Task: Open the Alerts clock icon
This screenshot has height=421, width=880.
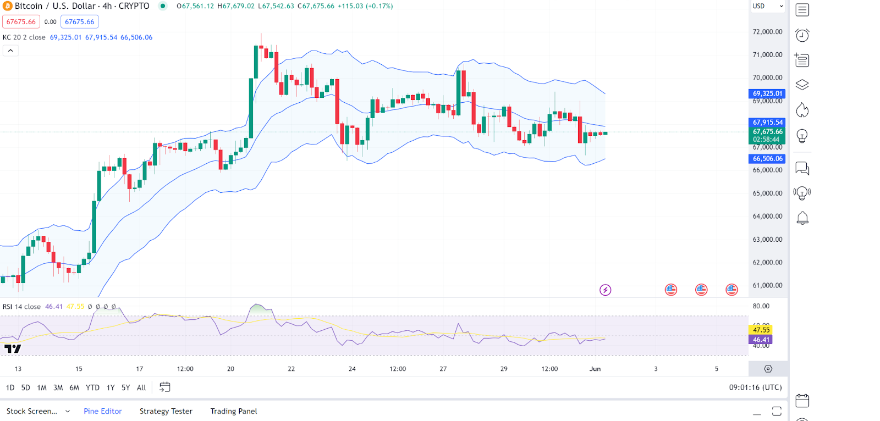Action: tap(802, 35)
